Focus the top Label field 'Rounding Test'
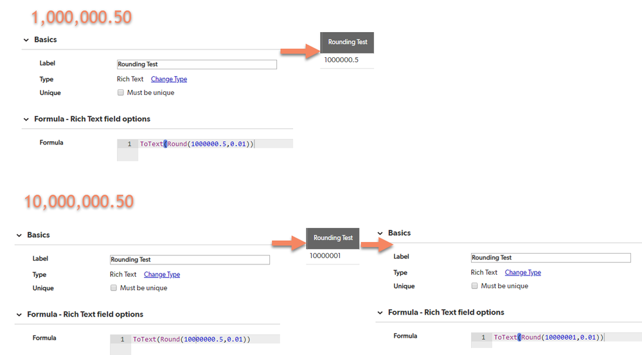The image size is (642, 355). coord(197,64)
